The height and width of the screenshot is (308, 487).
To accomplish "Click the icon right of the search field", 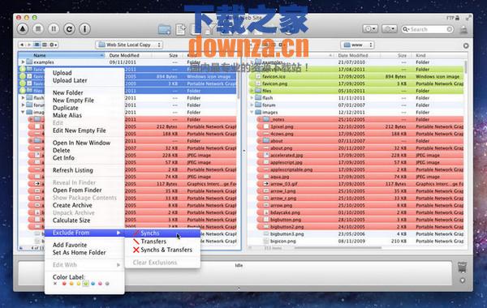I will [463, 29].
